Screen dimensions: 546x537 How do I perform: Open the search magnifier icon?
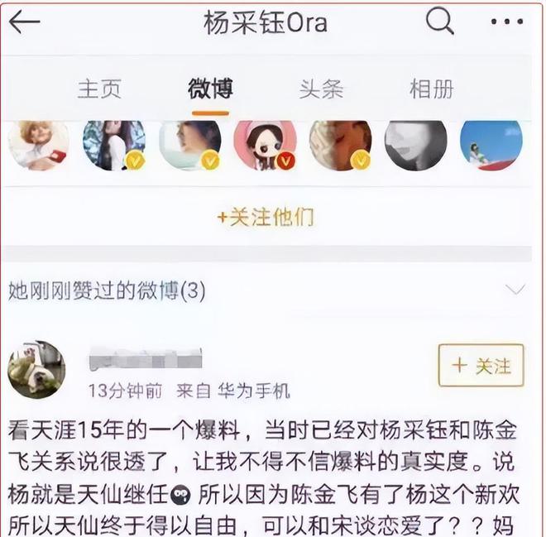[440, 21]
